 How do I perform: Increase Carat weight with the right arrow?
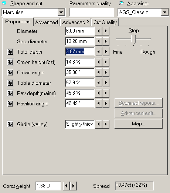(74, 186)
